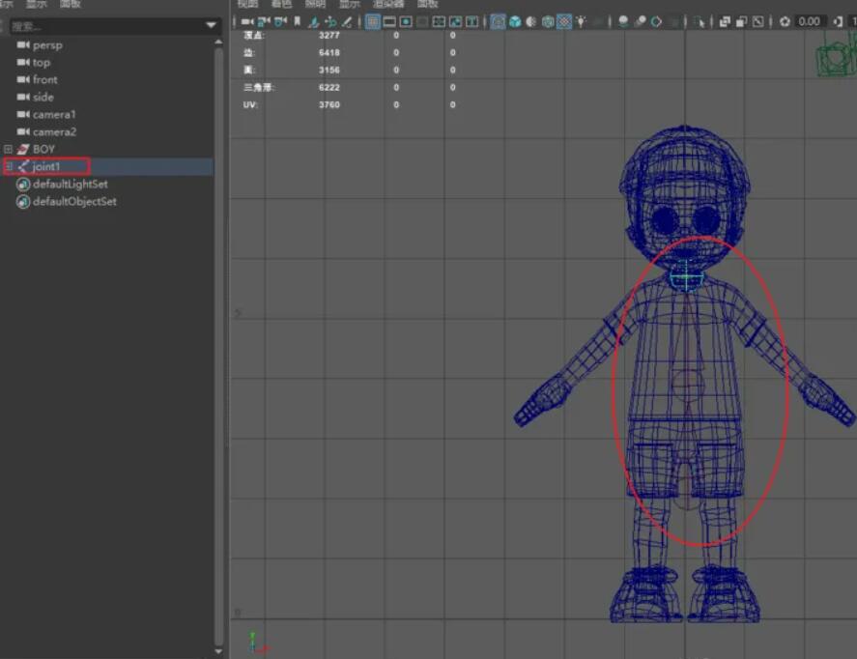The image size is (857, 659).
Task: Click the smooth shade cube icon
Action: click(515, 21)
